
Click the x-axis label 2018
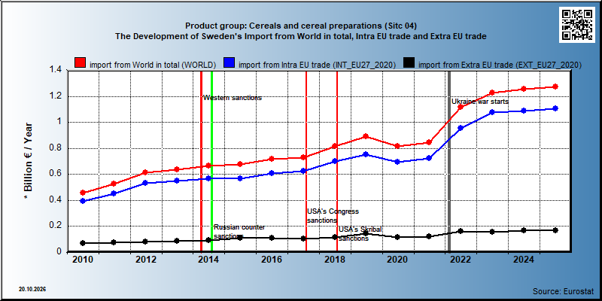[x=334, y=260]
